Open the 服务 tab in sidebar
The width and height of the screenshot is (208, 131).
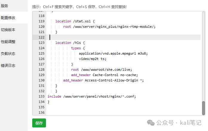coord(5,6)
